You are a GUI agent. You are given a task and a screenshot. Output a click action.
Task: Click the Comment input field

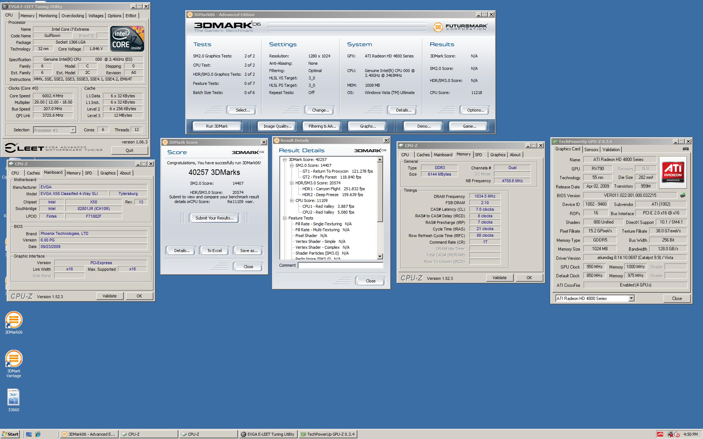[341, 266]
